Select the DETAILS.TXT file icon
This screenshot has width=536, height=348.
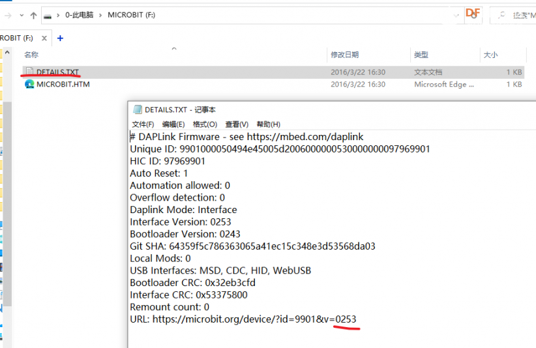tap(30, 72)
